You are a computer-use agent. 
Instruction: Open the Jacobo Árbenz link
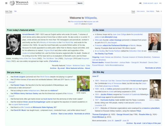point(107,94)
